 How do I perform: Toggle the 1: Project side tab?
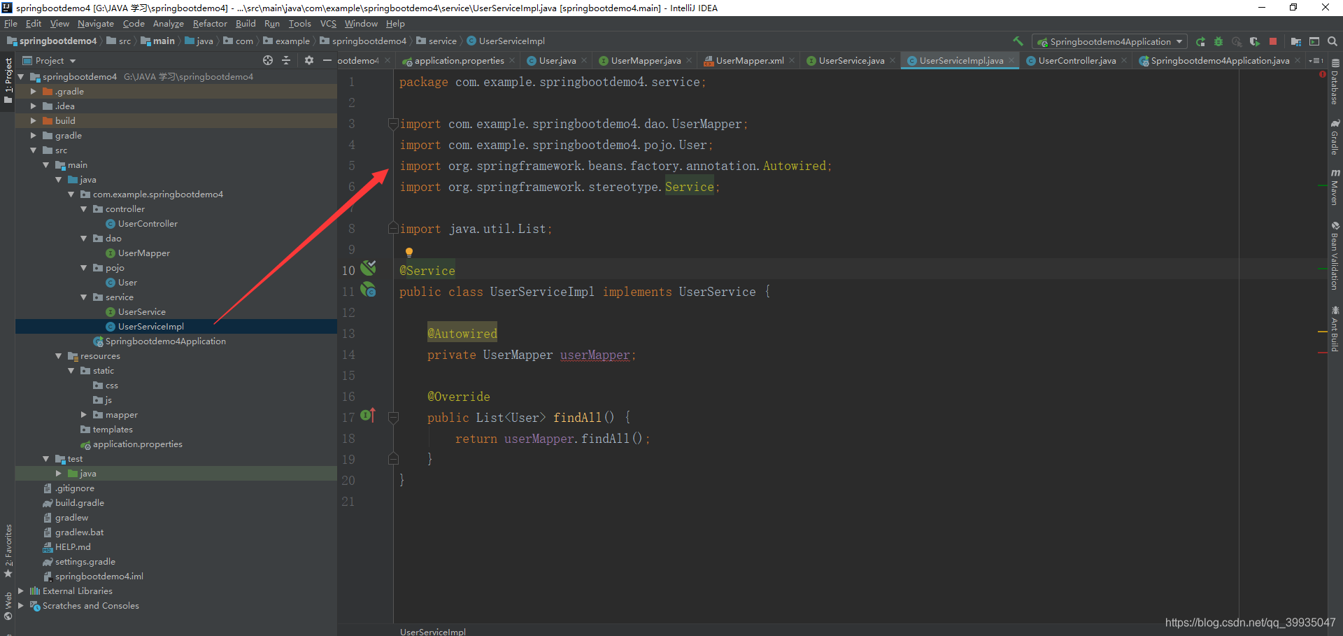[8, 80]
